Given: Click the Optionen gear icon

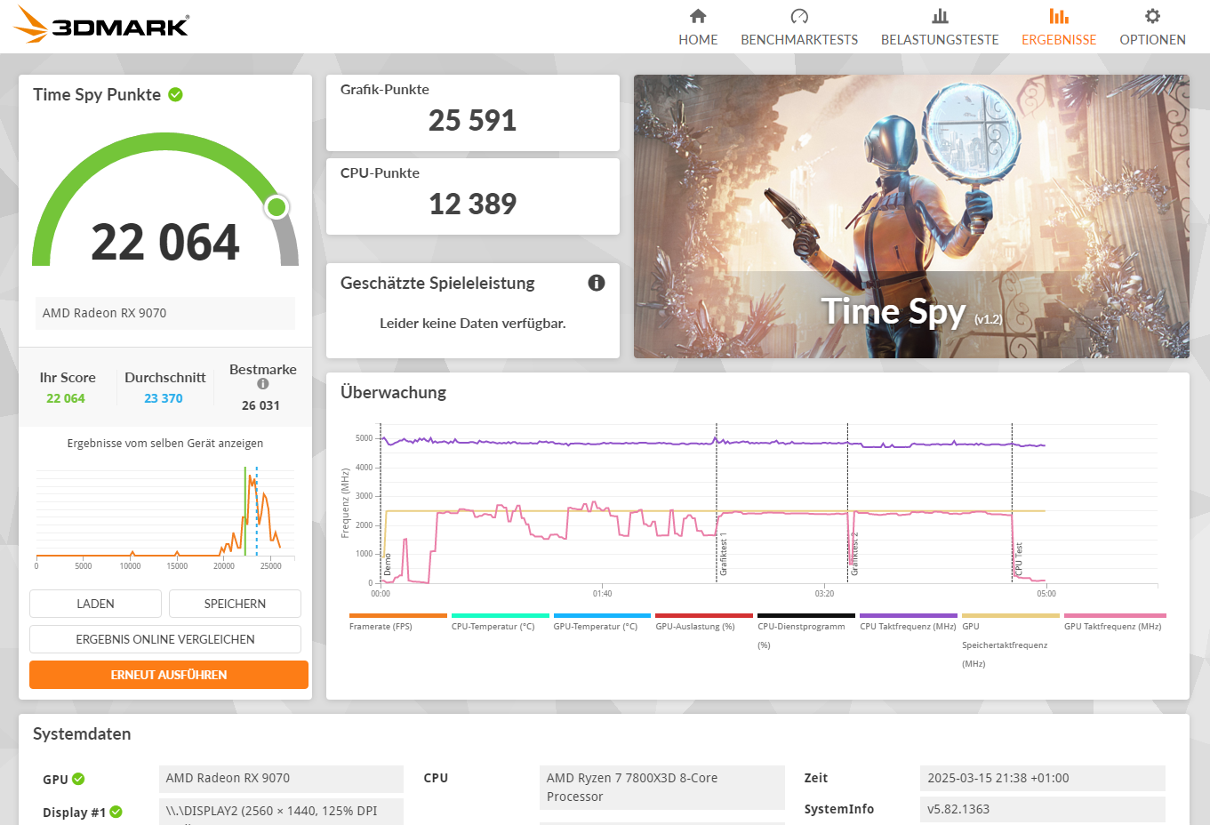Looking at the screenshot, I should click(x=1152, y=16).
